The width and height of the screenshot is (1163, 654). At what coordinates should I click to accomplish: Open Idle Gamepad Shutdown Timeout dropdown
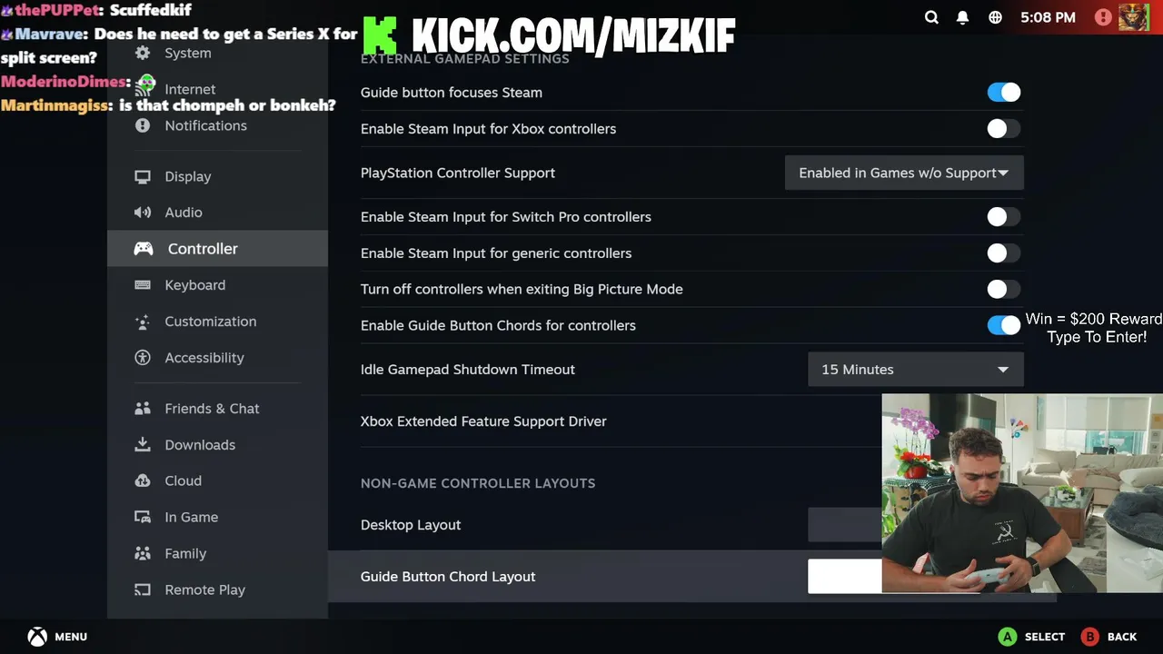coord(916,370)
